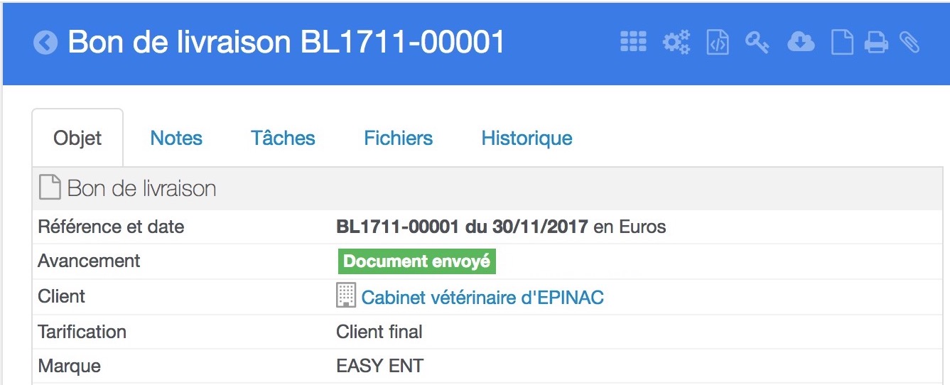Click the bold reference BL1711-00001 du 30/11/2017
This screenshot has height=385, width=950.
462,227
